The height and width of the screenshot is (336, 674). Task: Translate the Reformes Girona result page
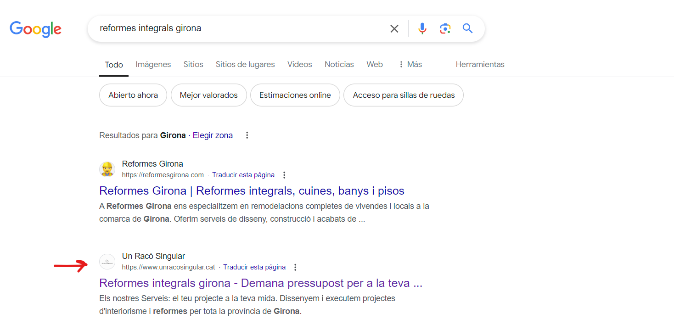click(x=243, y=175)
